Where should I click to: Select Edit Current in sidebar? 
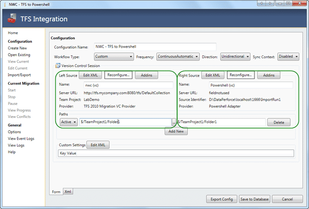[17, 68]
